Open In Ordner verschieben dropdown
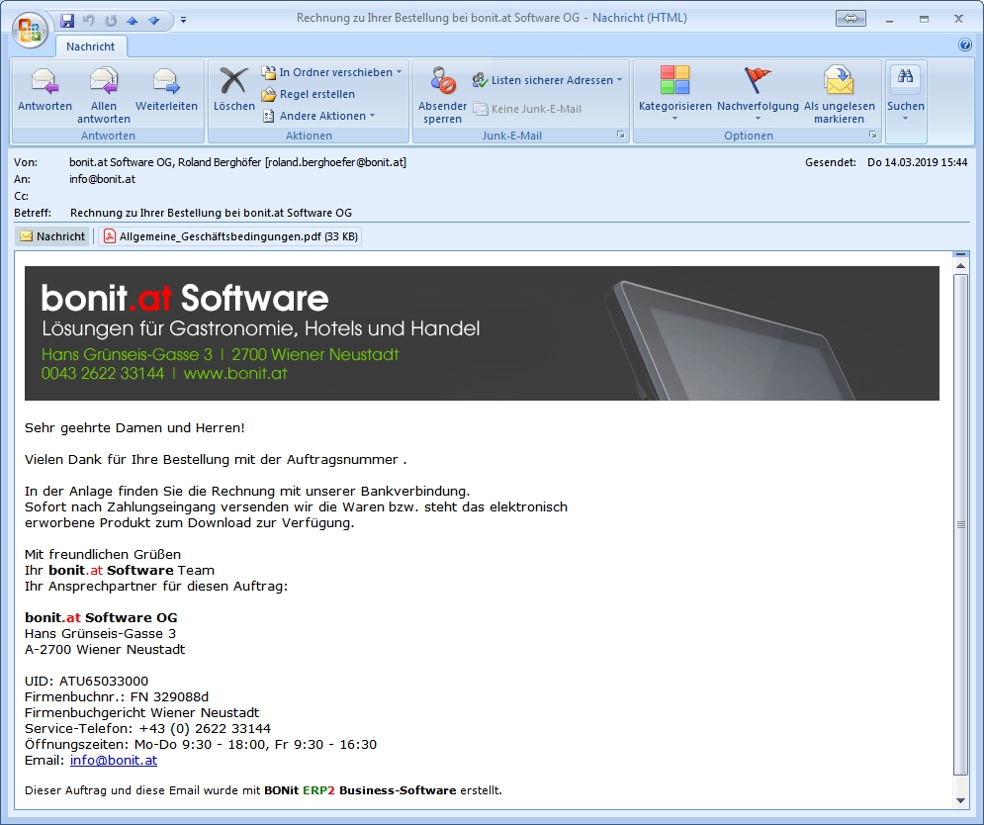Screen dimensions: 984x825 point(332,72)
